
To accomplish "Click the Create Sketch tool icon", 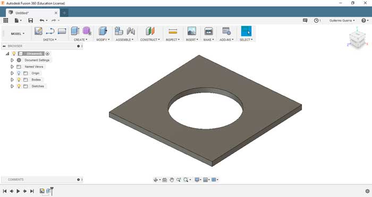I will coord(38,31).
